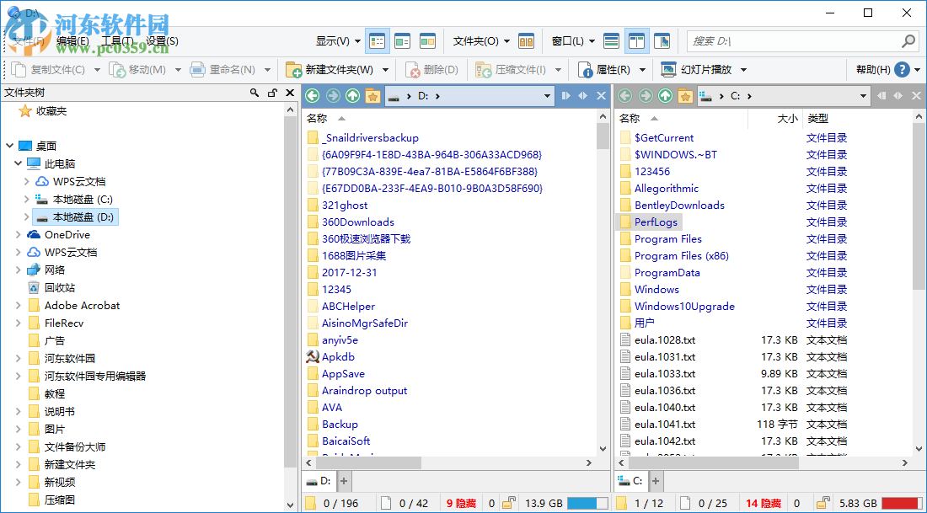927x513 pixels.
Task: Toggle the vertical split layout icon near 窗口
Action: (x=637, y=40)
